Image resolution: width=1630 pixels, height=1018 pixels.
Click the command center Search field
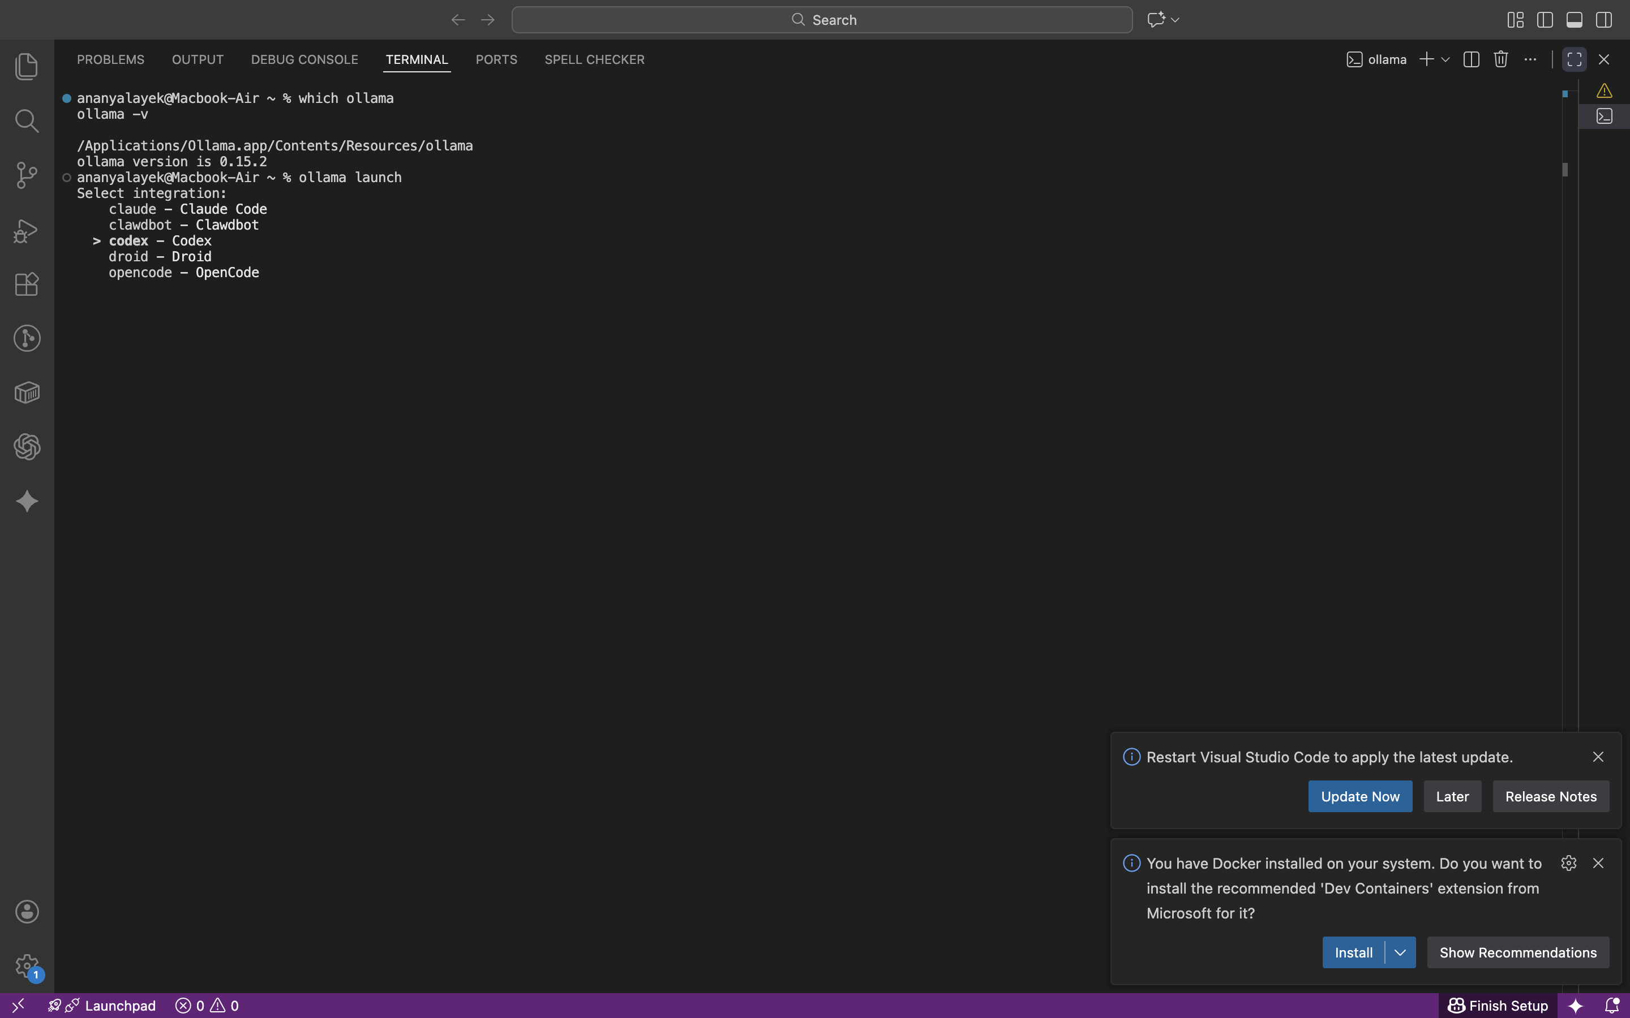(x=822, y=20)
